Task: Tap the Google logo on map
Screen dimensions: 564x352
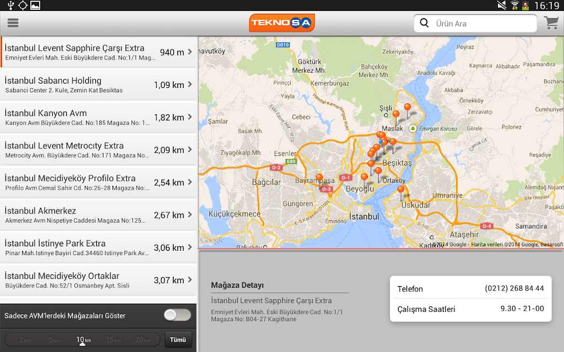Action: pyautogui.click(x=212, y=240)
